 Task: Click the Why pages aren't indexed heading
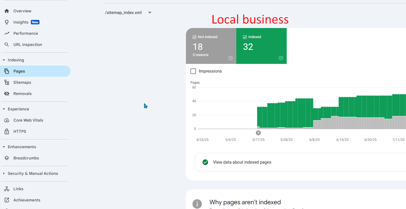[245, 202]
